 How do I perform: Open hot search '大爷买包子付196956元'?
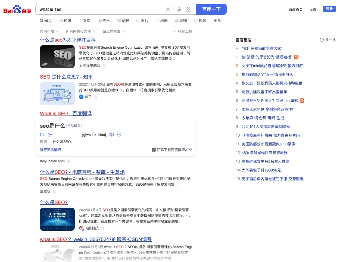click(x=261, y=170)
